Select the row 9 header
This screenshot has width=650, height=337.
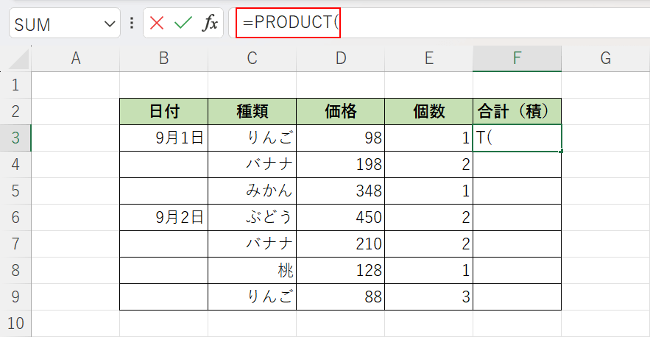[15, 297]
